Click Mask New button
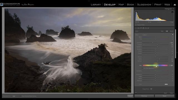 162,31
